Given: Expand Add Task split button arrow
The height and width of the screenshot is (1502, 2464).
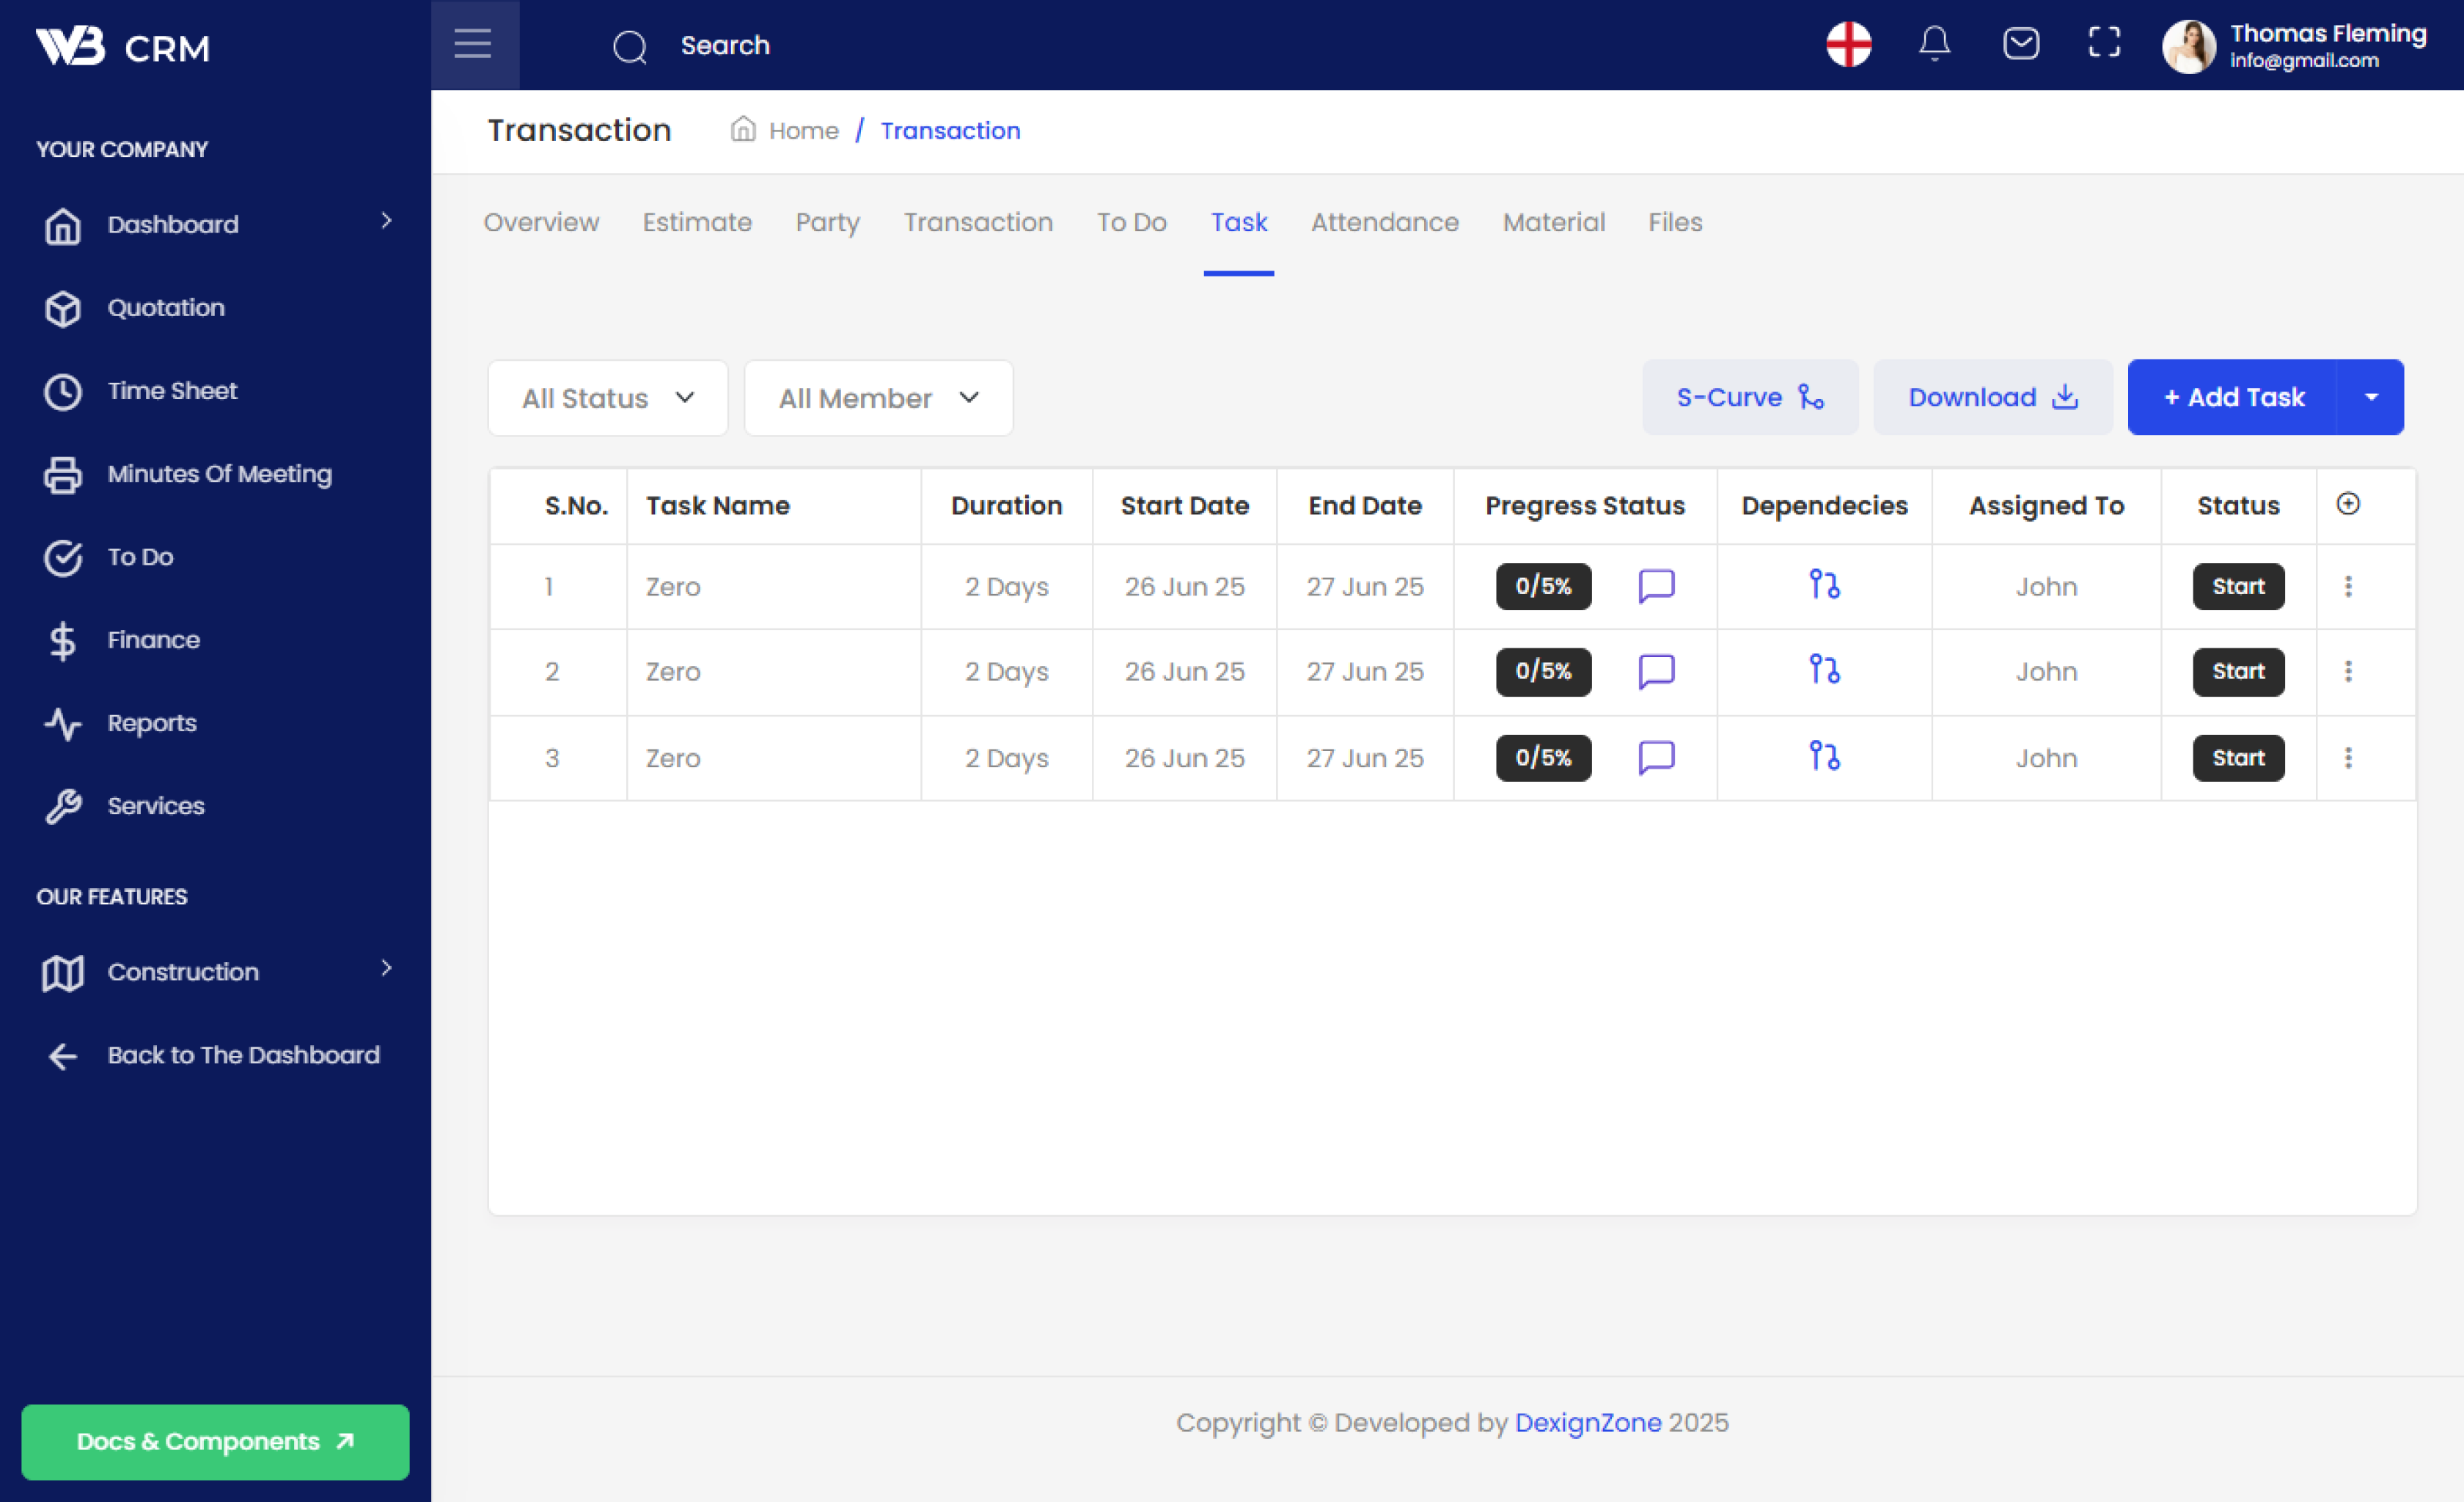Looking at the screenshot, I should (2371, 398).
